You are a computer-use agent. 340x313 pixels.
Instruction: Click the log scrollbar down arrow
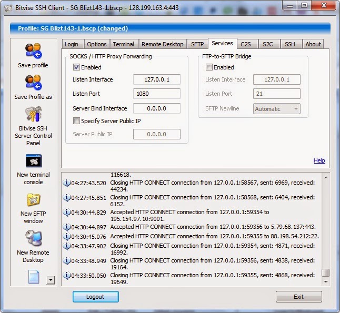[x=326, y=282]
